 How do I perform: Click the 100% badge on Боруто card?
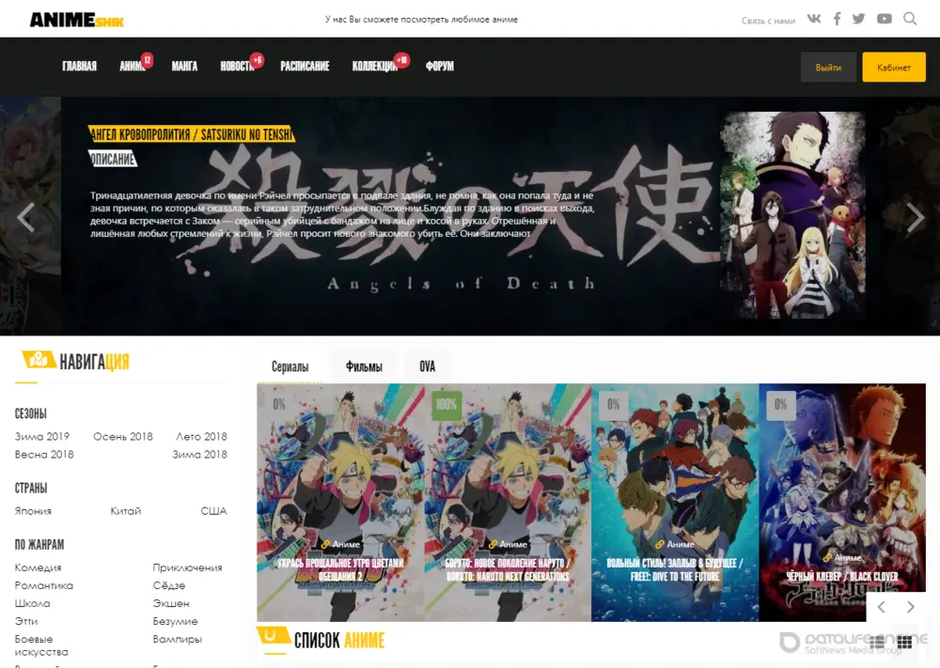(x=446, y=404)
